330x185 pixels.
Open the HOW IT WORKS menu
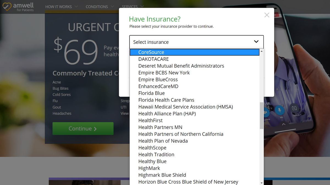59,7
